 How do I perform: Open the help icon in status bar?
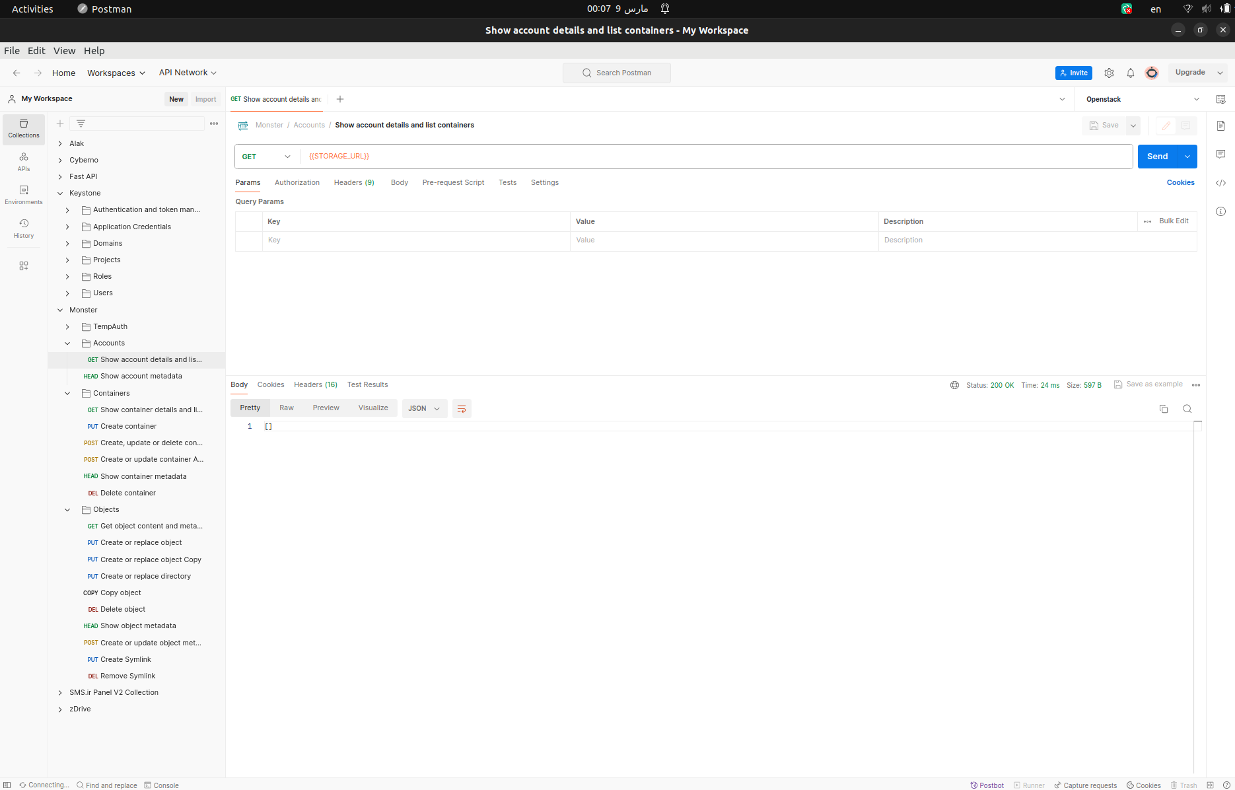pyautogui.click(x=1226, y=785)
